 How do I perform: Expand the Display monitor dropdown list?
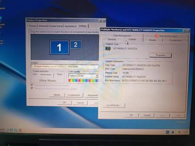[x=65, y=66]
